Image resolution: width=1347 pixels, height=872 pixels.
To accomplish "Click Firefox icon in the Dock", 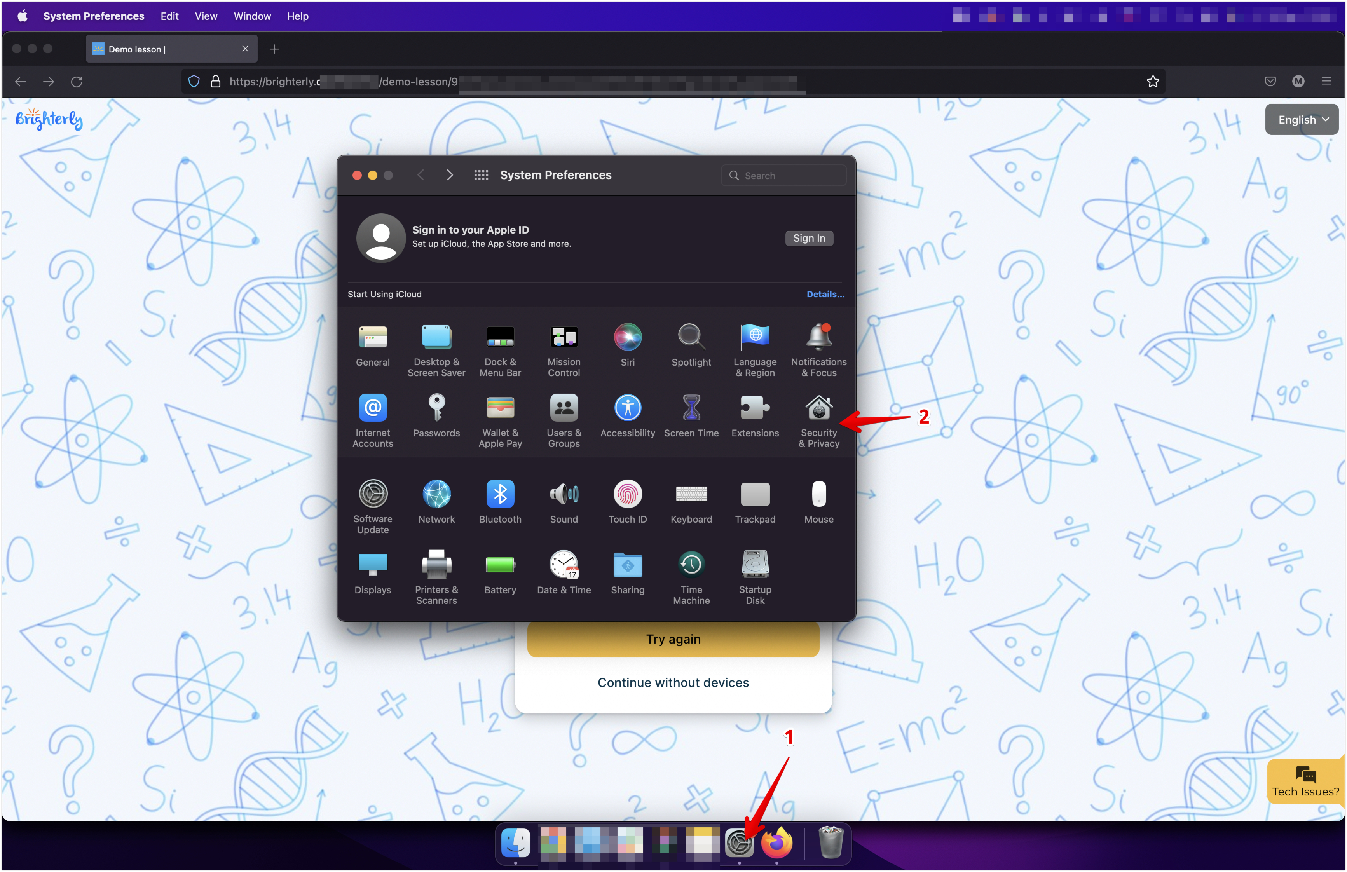I will pos(776,842).
